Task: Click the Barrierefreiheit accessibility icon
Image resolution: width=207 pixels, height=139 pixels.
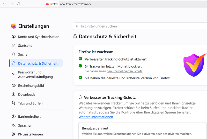Action: click(x=14, y=117)
